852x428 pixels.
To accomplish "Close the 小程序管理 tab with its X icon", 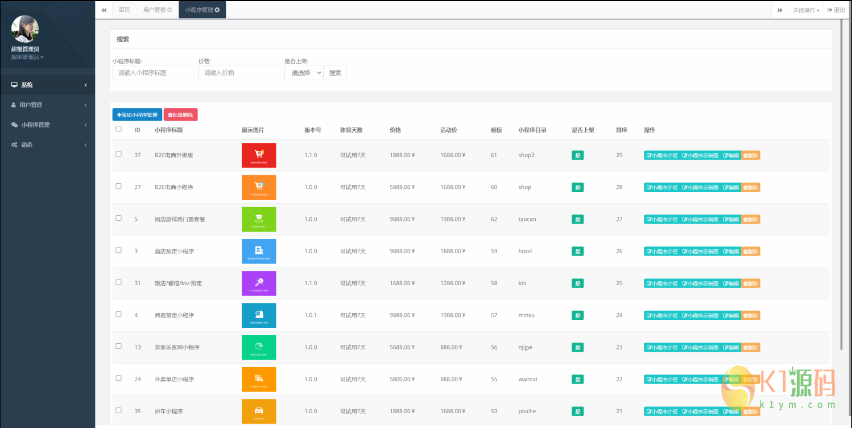I will click(x=217, y=10).
